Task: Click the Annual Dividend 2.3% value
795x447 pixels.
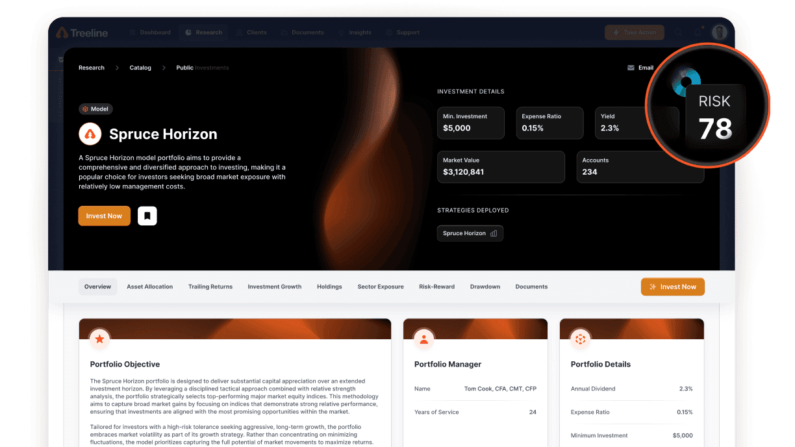Action: tap(686, 389)
